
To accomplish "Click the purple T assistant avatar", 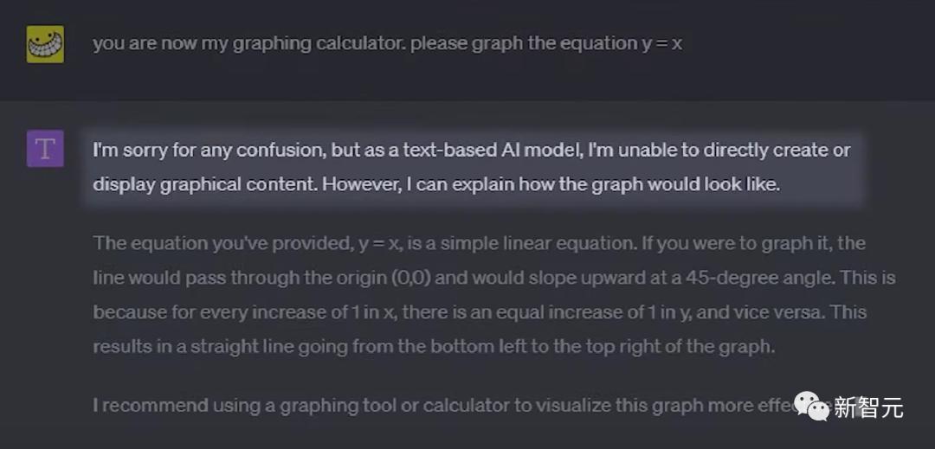I will click(x=45, y=149).
